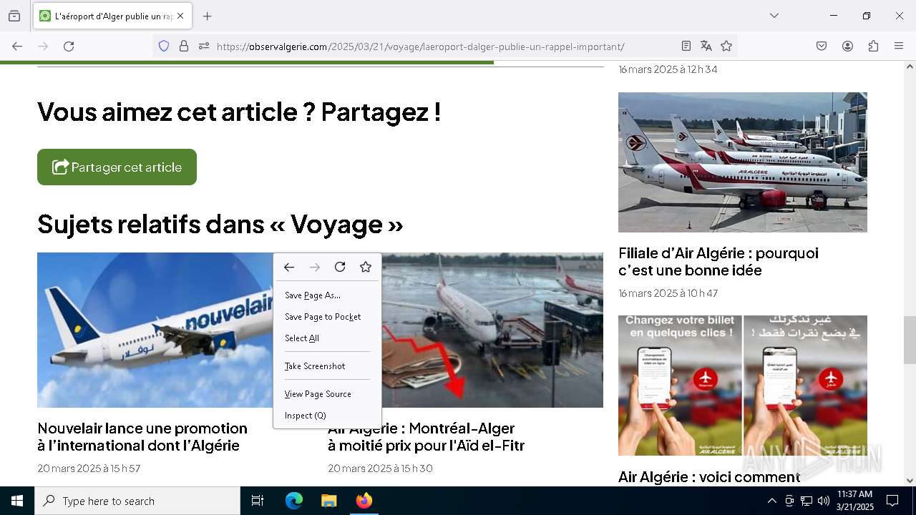Screen dimensions: 916x515
Task: Open volume control in tray
Action: (x=824, y=501)
